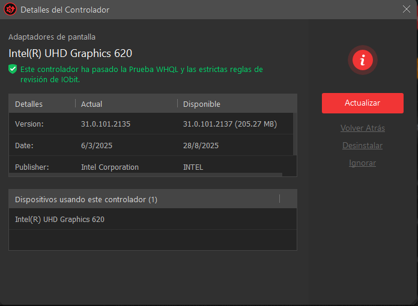Click the current date 6/3/2025
418x306 pixels.
97,146
